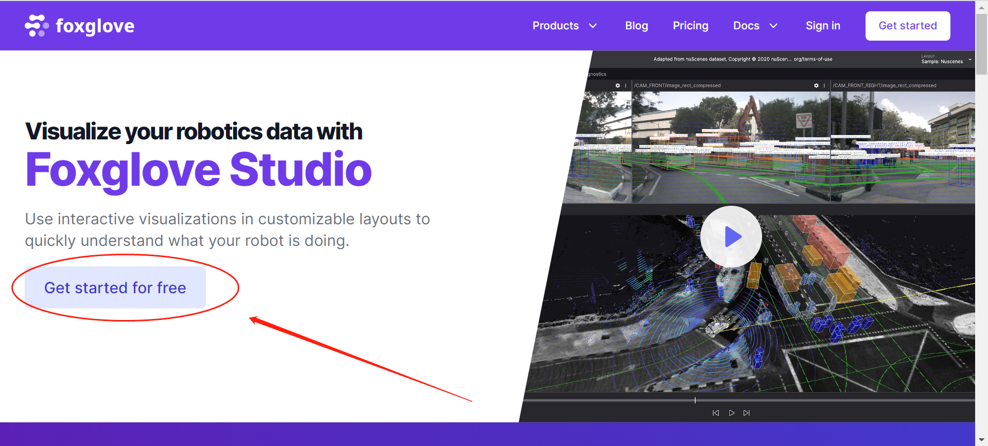Click the vertical scrollbar thumb
The image size is (988, 446).
coord(982,44)
